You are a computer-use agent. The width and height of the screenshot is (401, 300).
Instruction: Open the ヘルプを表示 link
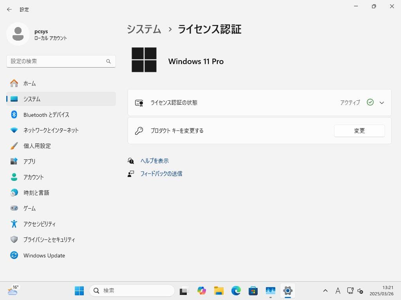(x=154, y=161)
